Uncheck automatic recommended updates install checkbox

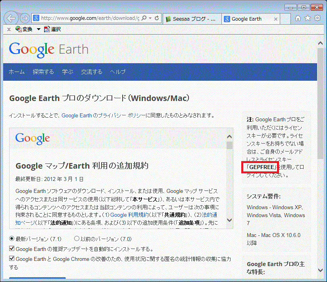coord(12,249)
